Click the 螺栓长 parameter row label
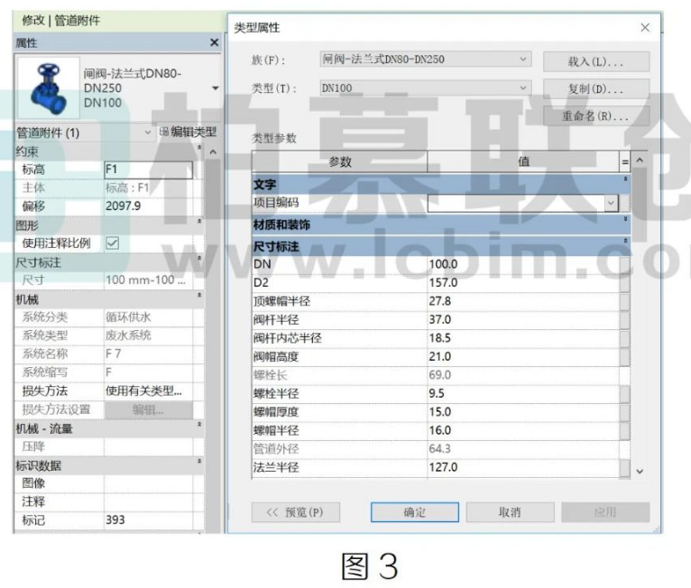Image resolution: width=691 pixels, height=588 pixels. coord(270,375)
